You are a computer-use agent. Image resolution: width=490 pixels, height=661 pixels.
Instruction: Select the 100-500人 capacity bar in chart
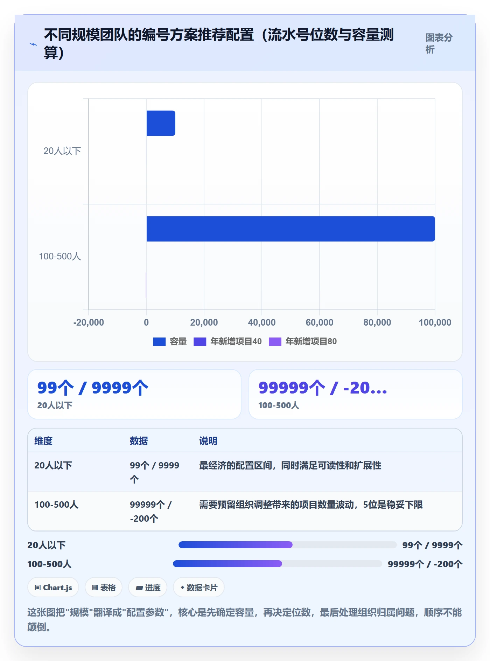click(290, 229)
